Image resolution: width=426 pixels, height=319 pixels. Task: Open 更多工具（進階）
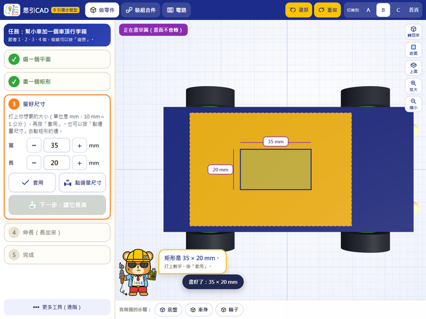(x=57, y=307)
